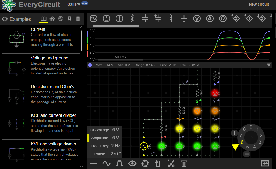Add a current source component
The width and height of the screenshot is (276, 169).
(119, 18)
